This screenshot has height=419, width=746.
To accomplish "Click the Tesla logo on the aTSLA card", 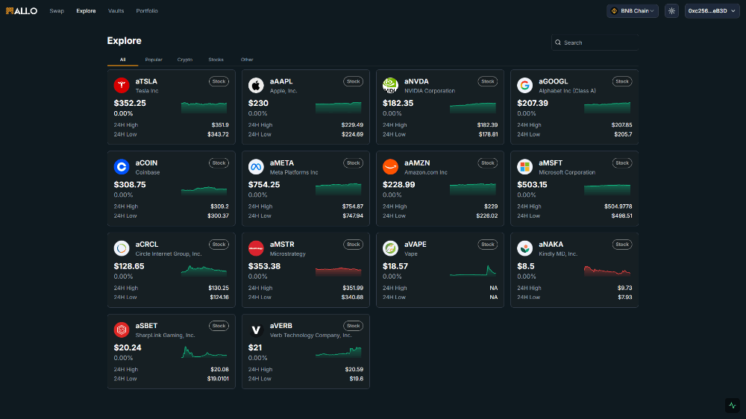I will tap(122, 85).
